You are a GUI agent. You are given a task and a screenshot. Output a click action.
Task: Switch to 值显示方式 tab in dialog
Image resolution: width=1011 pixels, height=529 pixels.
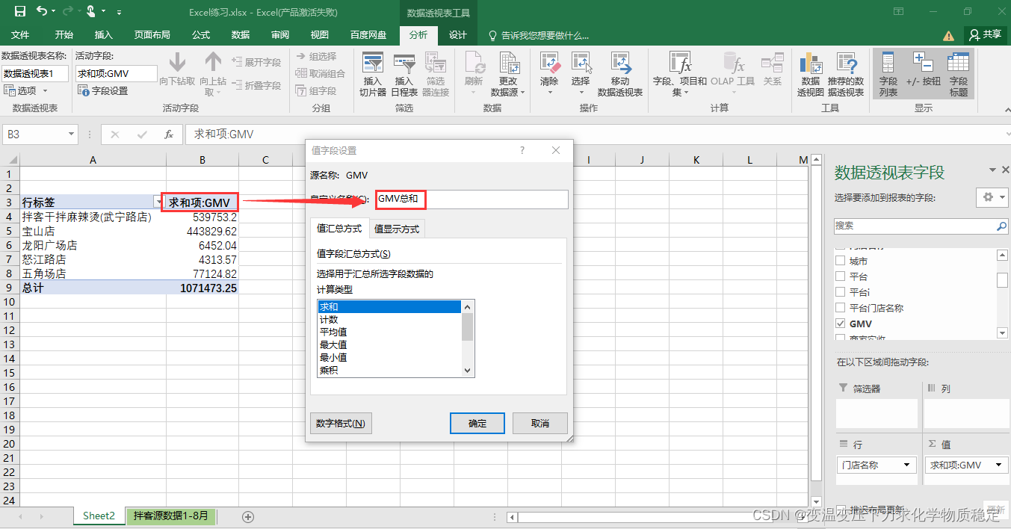tap(397, 229)
